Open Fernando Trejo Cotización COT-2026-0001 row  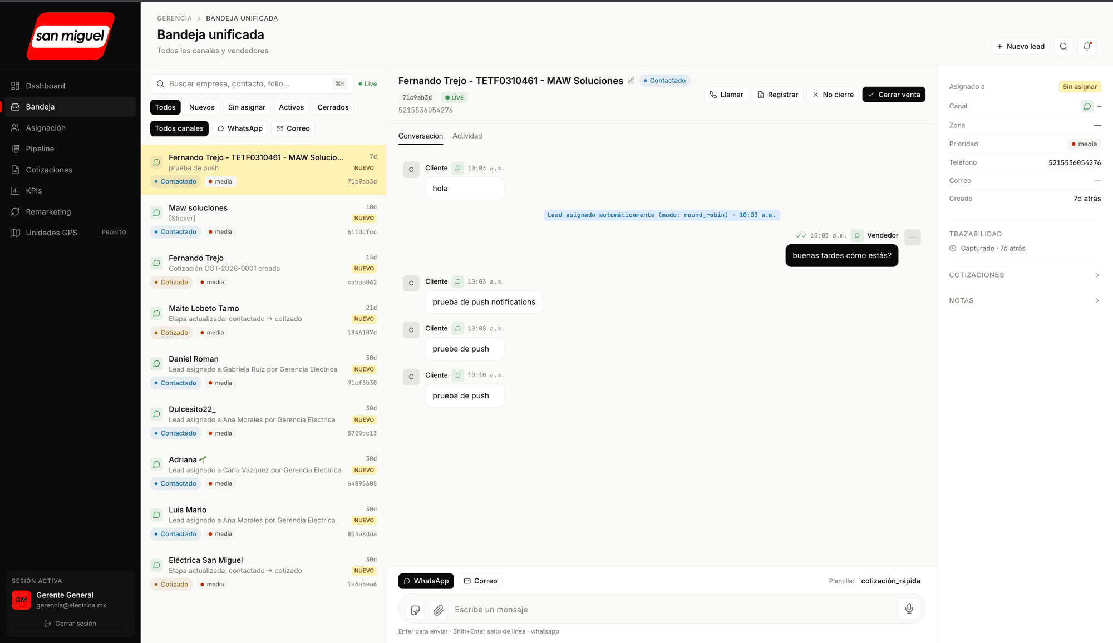pyautogui.click(x=264, y=270)
